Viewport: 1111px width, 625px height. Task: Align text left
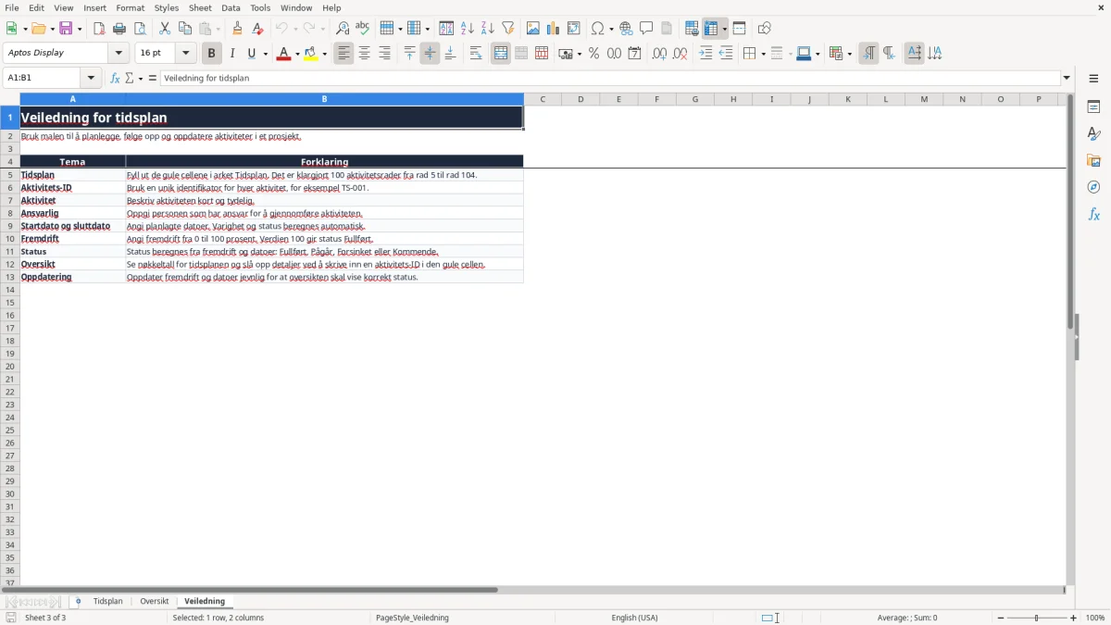point(344,54)
